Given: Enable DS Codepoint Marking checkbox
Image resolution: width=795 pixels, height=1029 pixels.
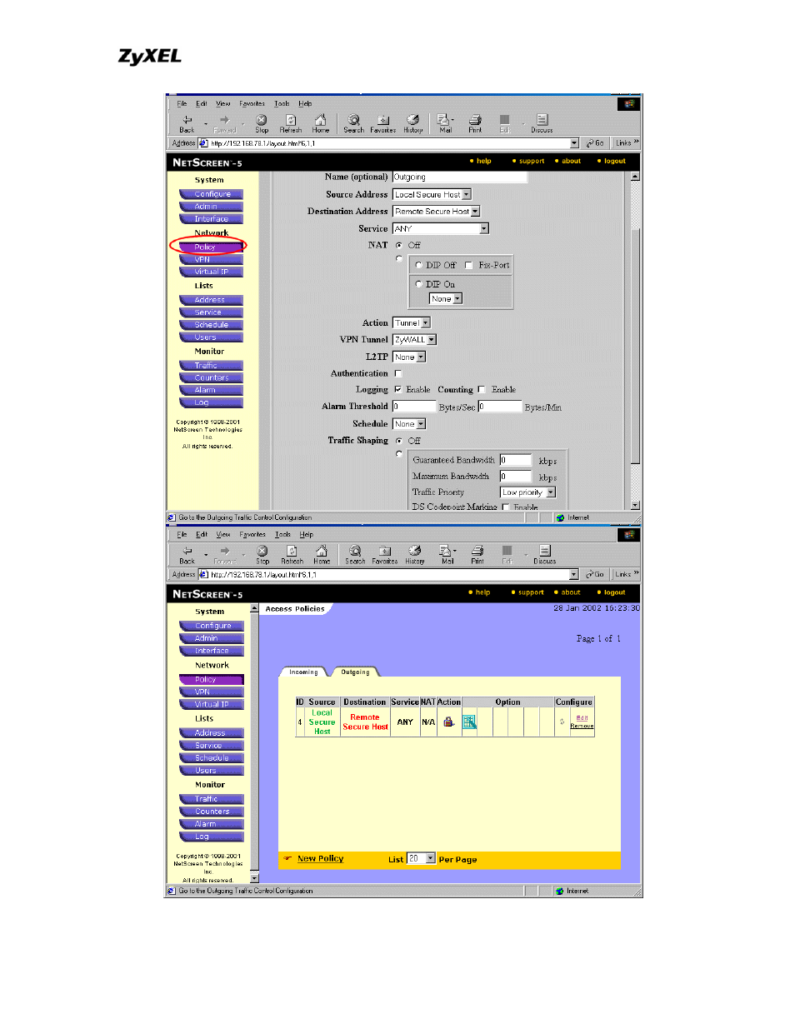Looking at the screenshot, I should coord(505,507).
